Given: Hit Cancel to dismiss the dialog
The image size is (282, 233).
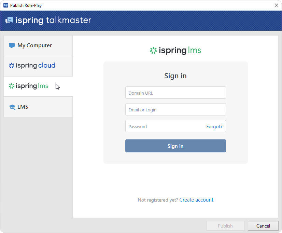Looking at the screenshot, I should [263, 226].
